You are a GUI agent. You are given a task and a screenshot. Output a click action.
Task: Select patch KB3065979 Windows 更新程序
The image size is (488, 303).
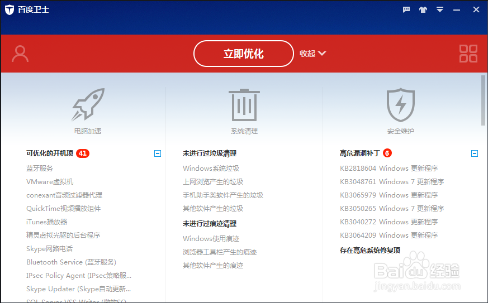click(x=388, y=195)
